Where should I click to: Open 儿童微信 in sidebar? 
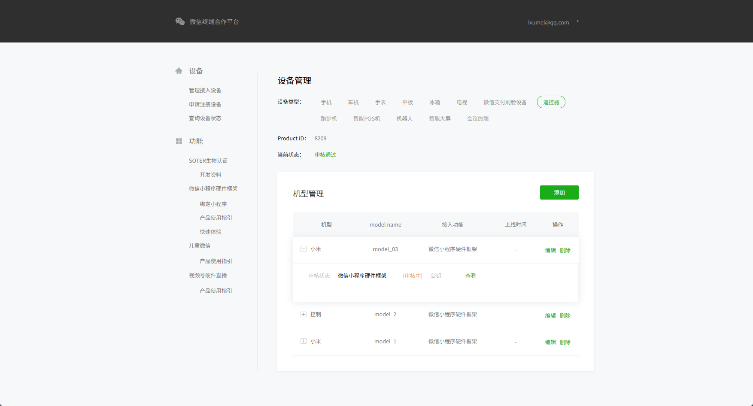point(200,245)
